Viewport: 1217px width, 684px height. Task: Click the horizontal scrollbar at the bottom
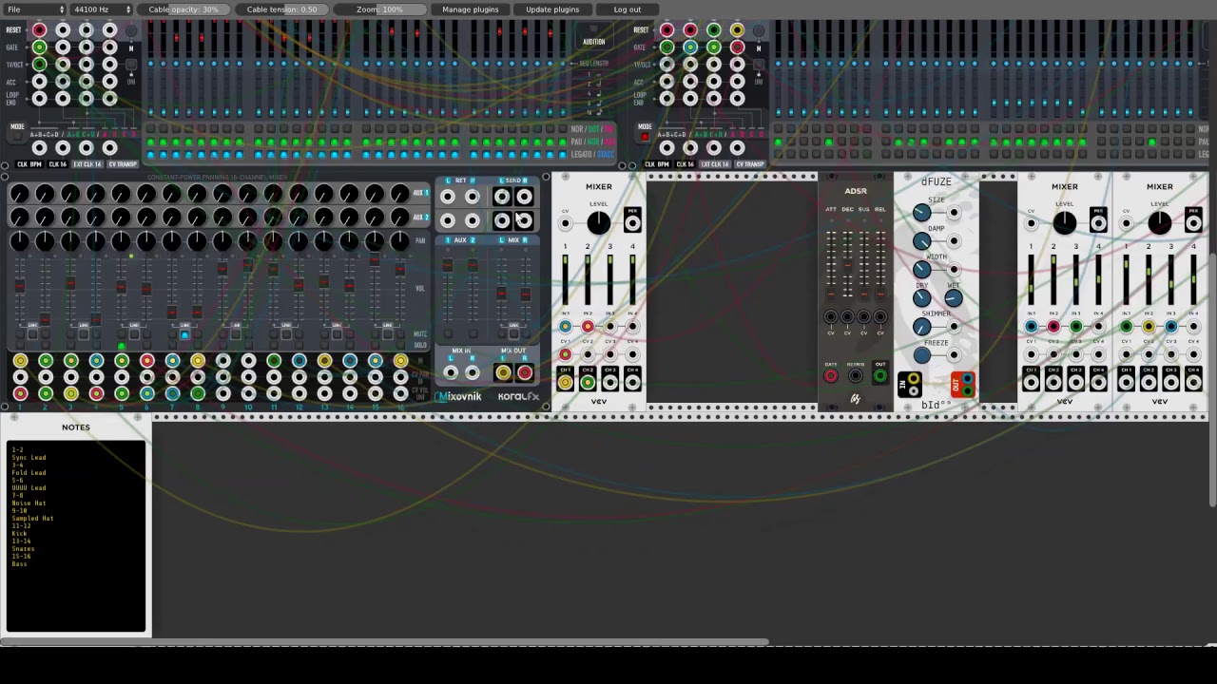(384, 644)
